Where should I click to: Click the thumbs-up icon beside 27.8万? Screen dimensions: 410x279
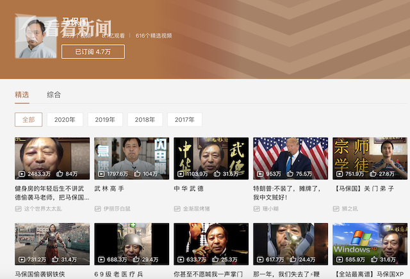click(x=373, y=174)
